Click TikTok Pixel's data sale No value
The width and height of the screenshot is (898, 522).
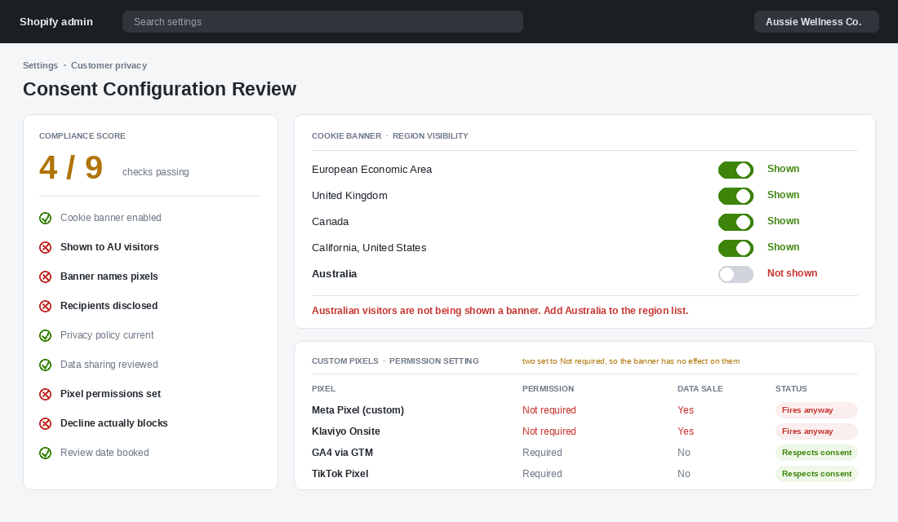click(684, 473)
